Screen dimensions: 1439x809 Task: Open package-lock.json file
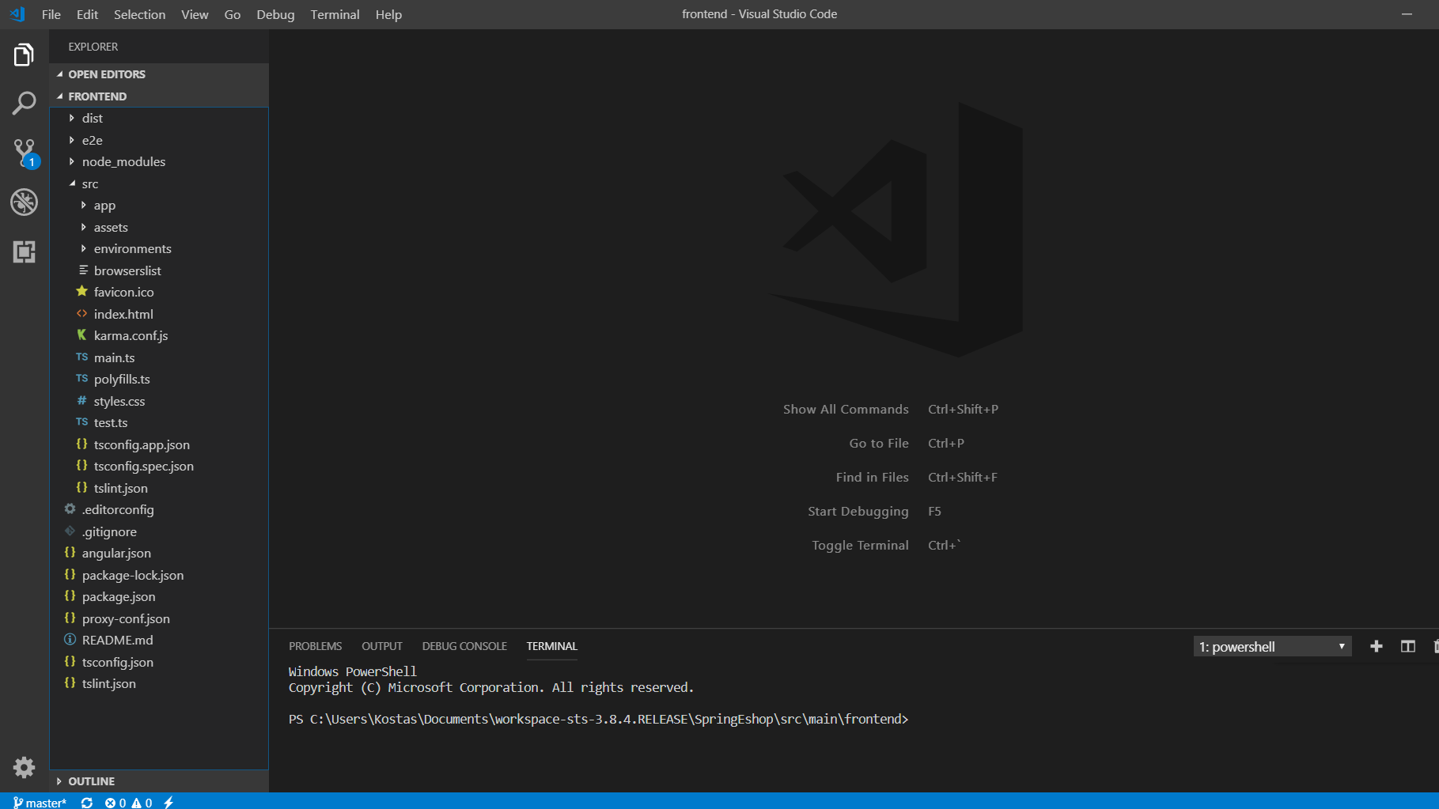point(158,575)
